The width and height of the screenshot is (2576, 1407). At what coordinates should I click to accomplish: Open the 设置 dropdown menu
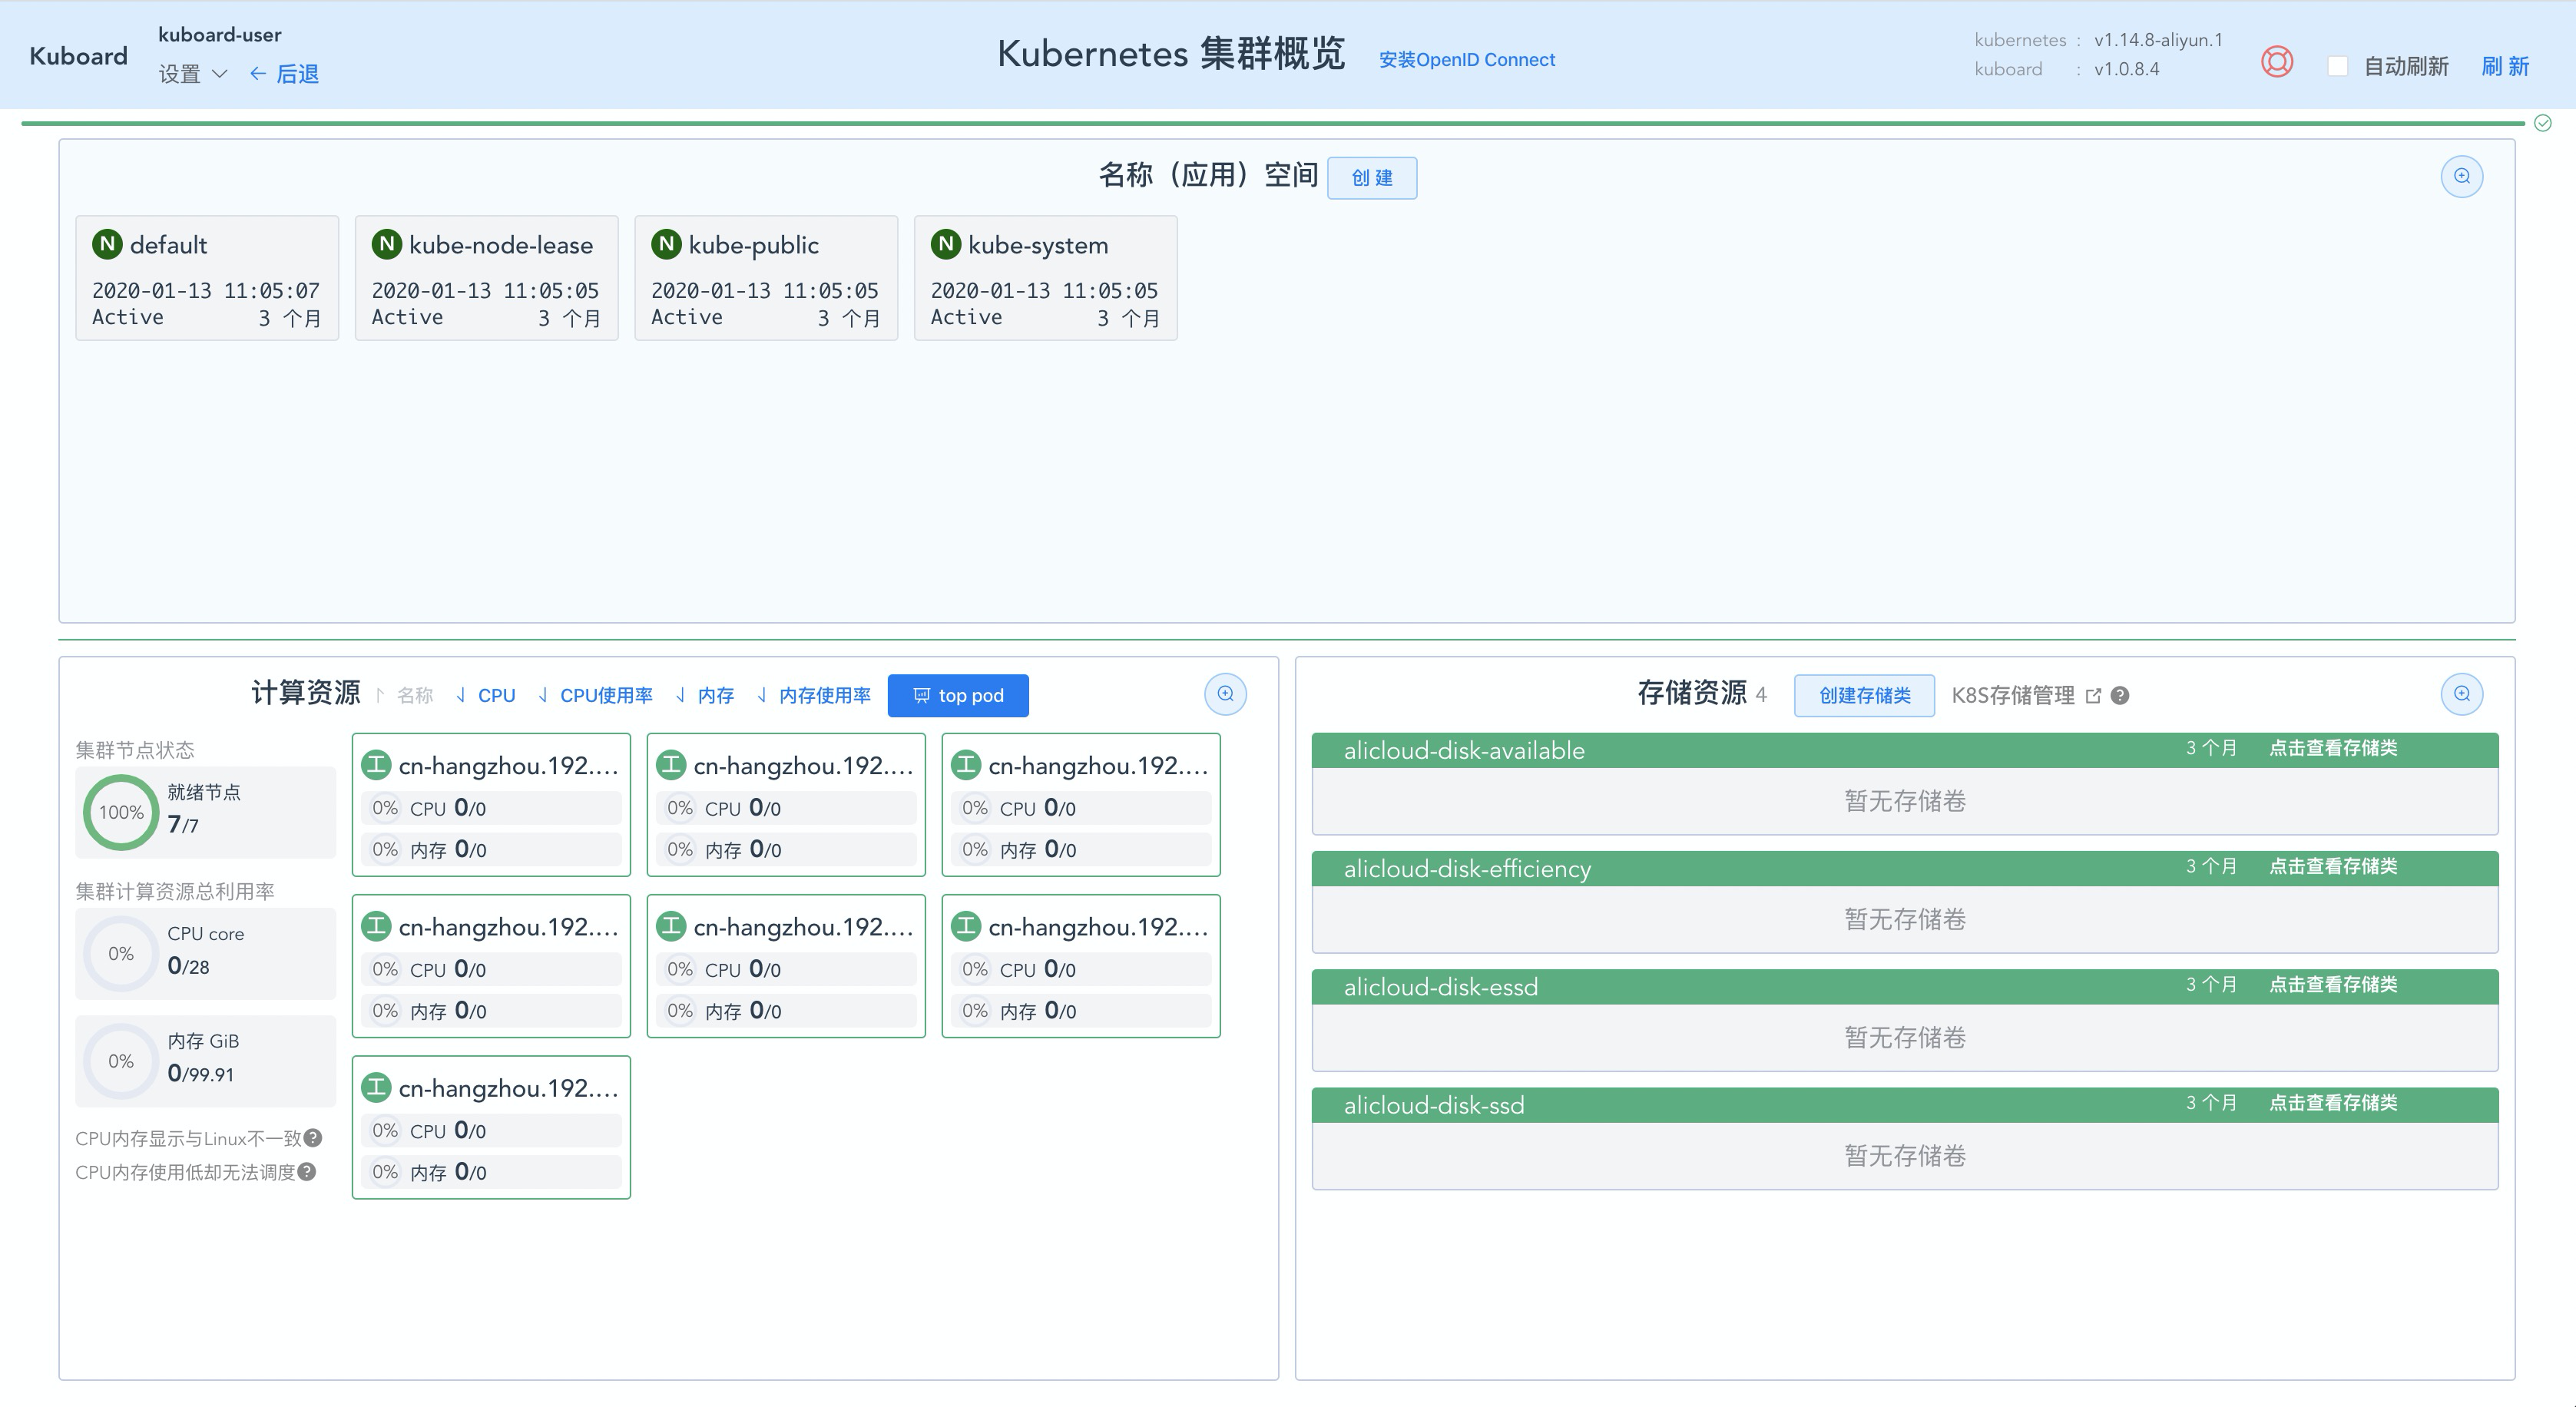coord(193,74)
